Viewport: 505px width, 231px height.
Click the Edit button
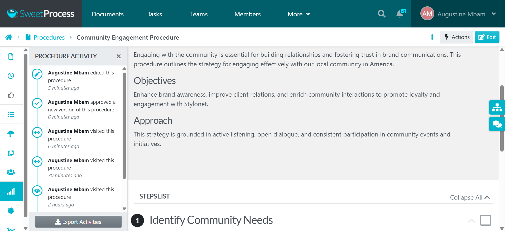click(x=487, y=37)
